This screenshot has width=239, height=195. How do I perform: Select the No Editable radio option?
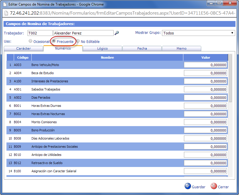click(78, 41)
